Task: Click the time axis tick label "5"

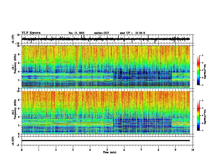Action: (107, 150)
